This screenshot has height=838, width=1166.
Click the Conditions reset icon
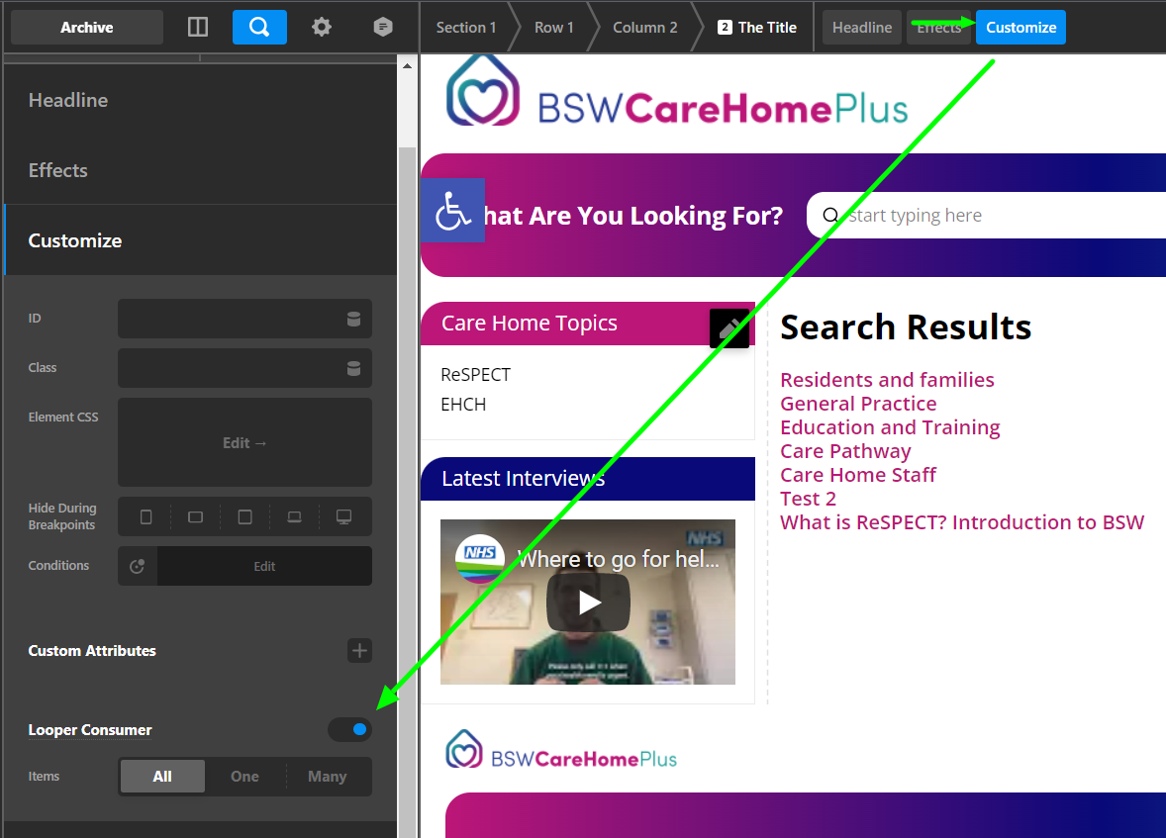pos(137,566)
